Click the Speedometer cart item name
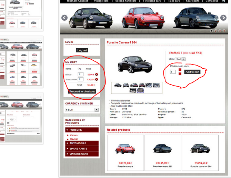 [x=71, y=79]
